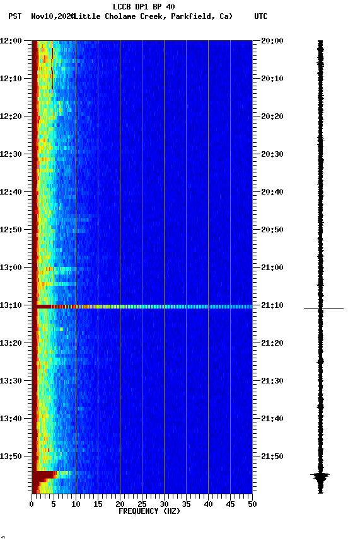The width and height of the screenshot is (348, 544).
Task: Click the '12:30' PST time label
Action: click(11, 154)
